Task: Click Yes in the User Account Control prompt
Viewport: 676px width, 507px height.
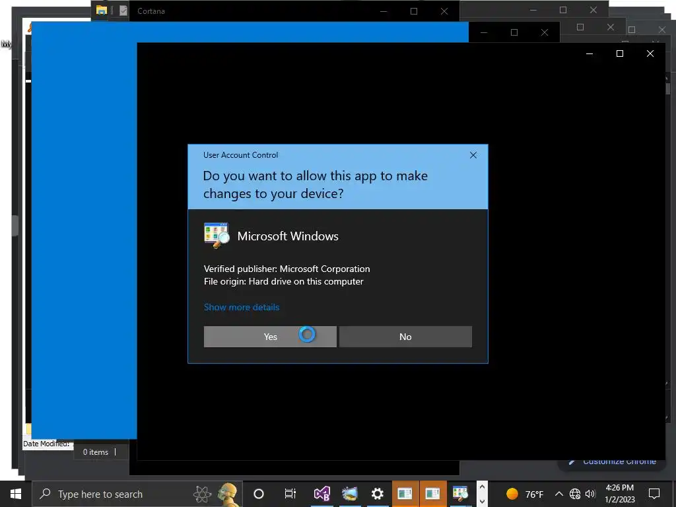Action: (270, 337)
